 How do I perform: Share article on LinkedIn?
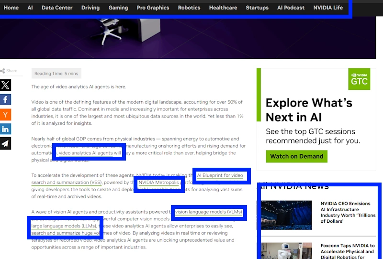5,129
